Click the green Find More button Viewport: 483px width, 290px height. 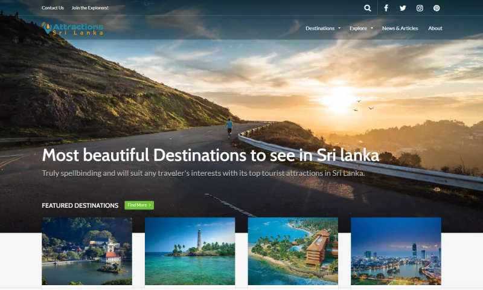coord(139,205)
